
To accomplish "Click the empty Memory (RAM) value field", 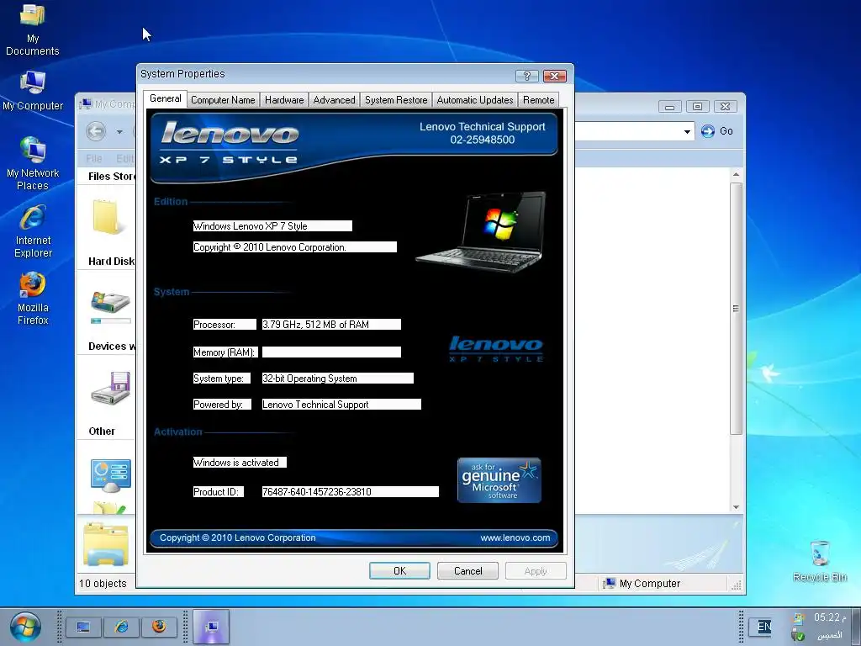I will click(331, 352).
